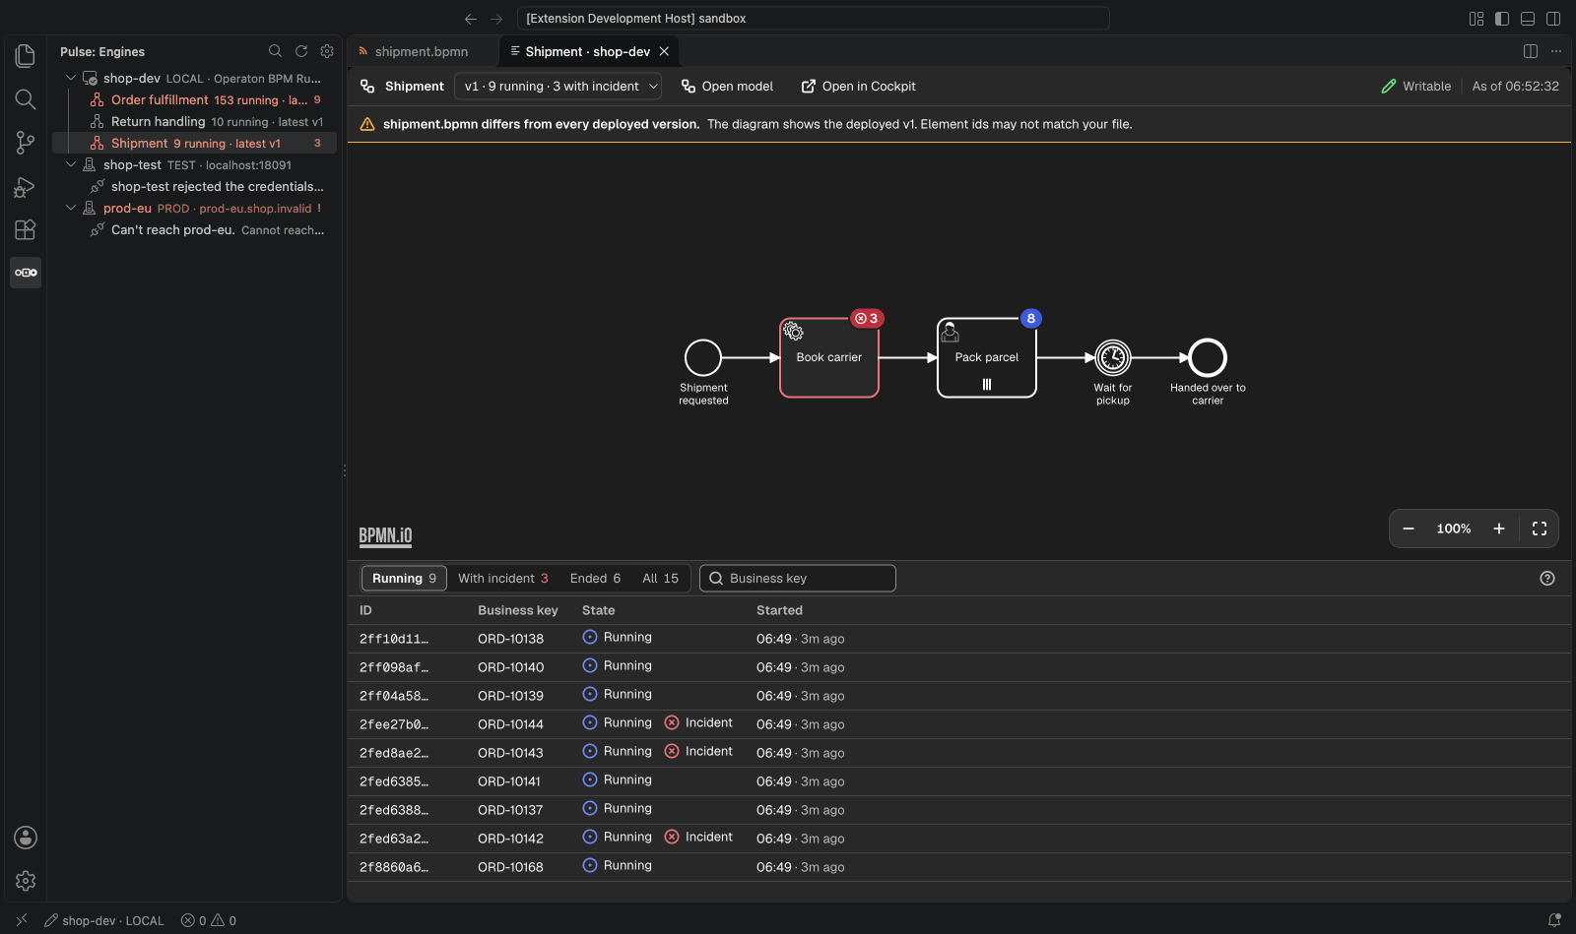The height and width of the screenshot is (934, 1576).
Task: Select the shop-test rejected credentials row
Action: click(x=196, y=187)
